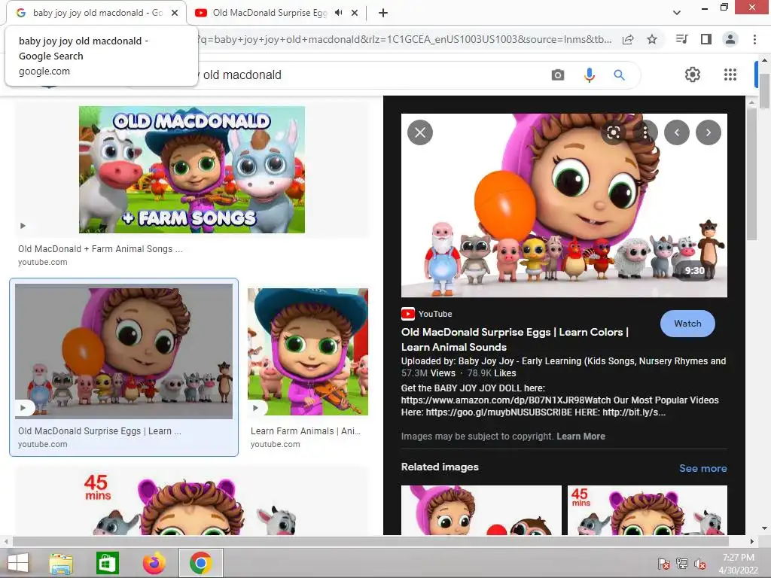Open File Explorer from taskbar
This screenshot has width=771, height=578.
[x=61, y=563]
